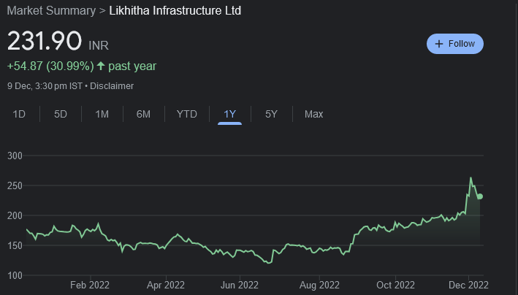Open the Disclaimer link

point(112,85)
